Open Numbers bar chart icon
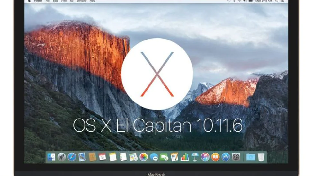 click(x=185, y=157)
